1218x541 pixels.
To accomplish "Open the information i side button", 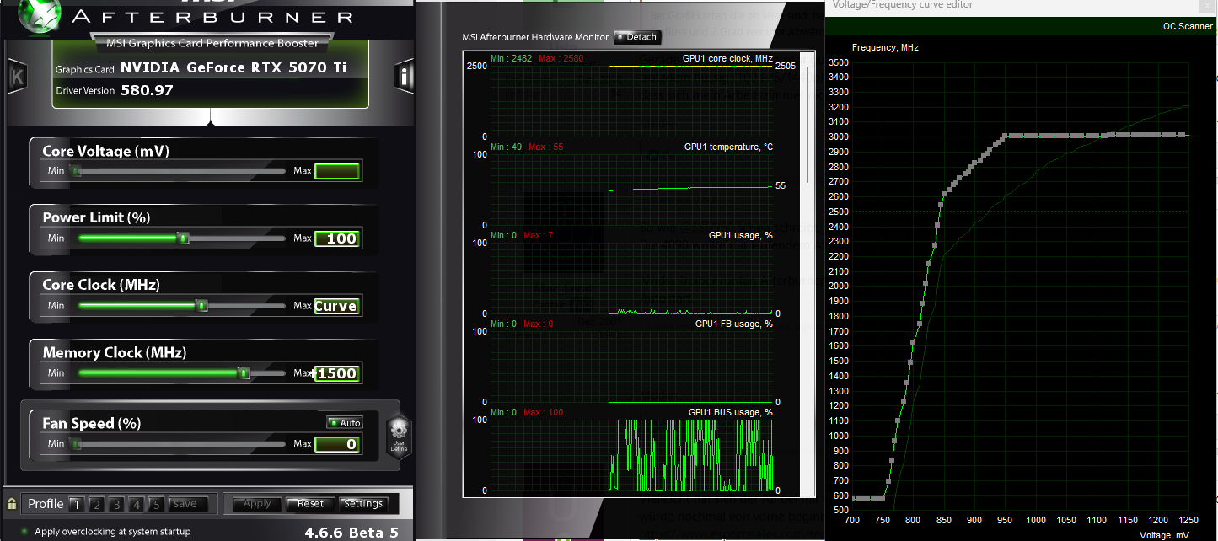I will pyautogui.click(x=405, y=77).
